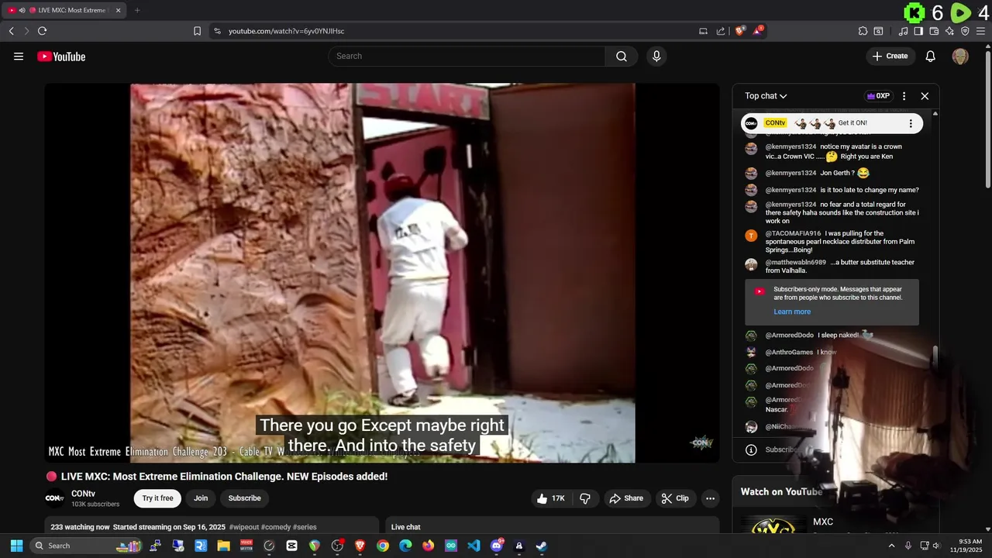Open a new browser tab
This screenshot has width=992, height=558.
(137, 10)
